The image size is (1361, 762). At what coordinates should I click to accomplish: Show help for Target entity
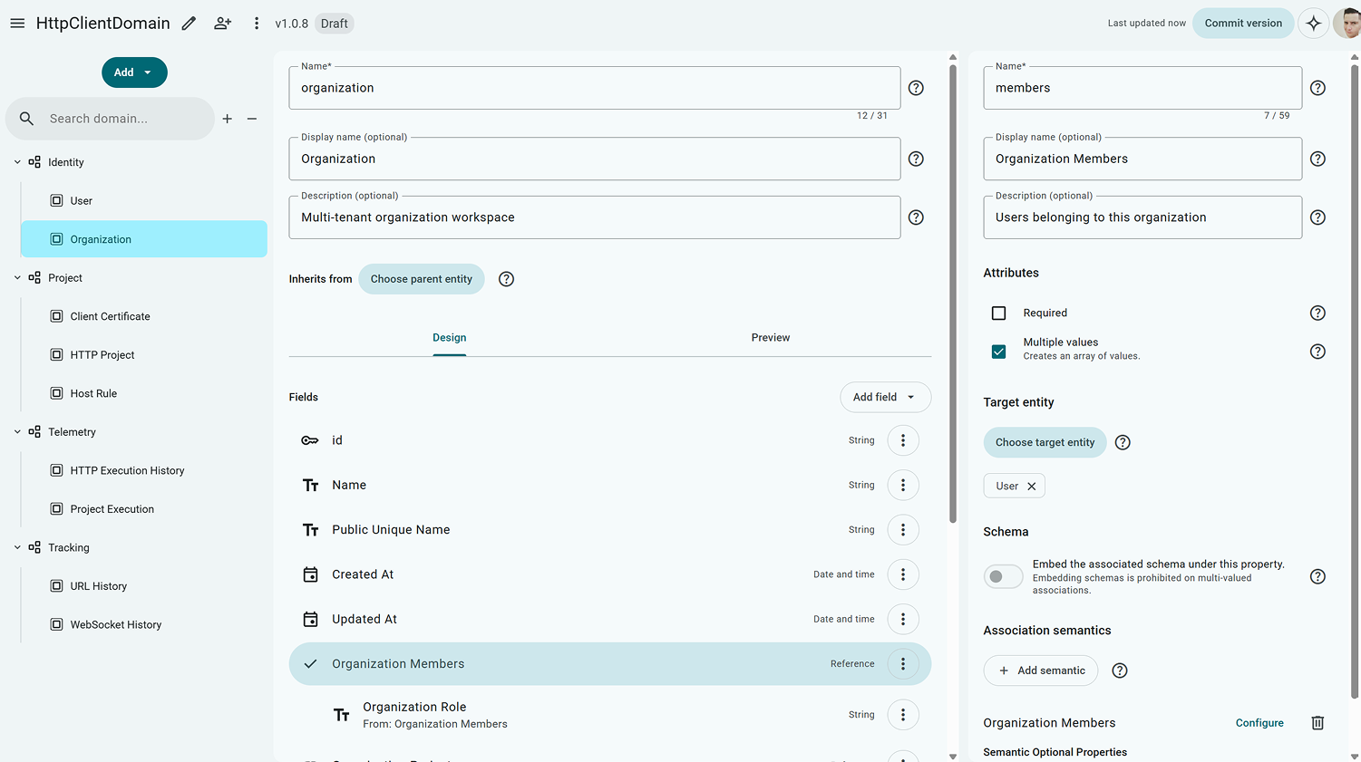(1123, 442)
